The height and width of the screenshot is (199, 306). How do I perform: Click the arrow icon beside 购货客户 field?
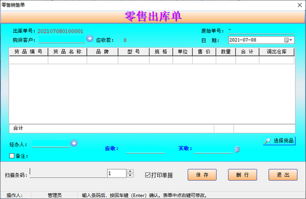pos(90,39)
